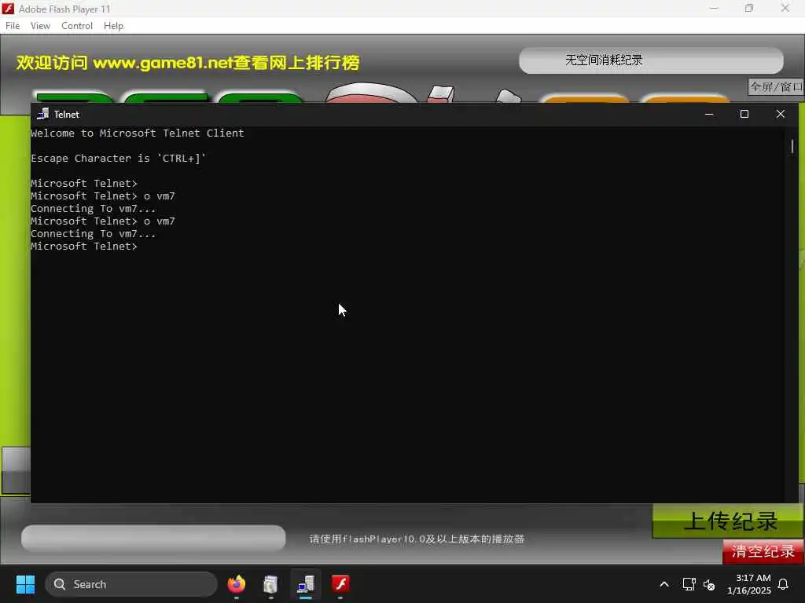Click the 'Welcome to Microsoft Telnet Client' line
The height and width of the screenshot is (603, 805).
[x=137, y=133]
